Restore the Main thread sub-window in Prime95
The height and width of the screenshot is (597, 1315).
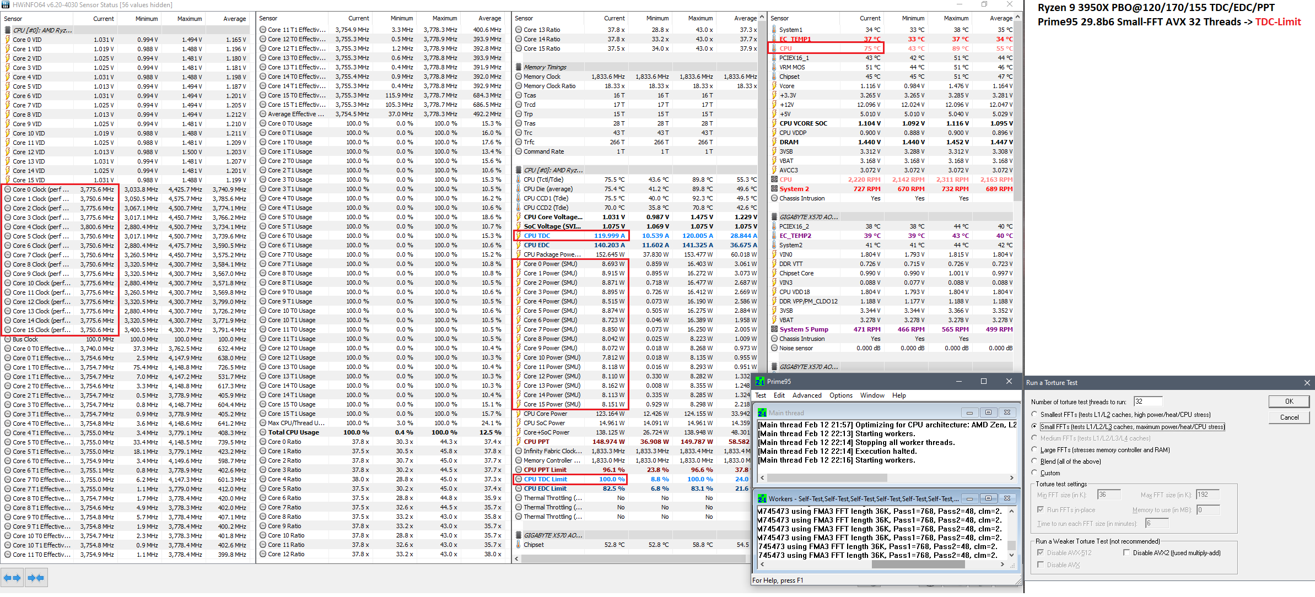coord(988,413)
